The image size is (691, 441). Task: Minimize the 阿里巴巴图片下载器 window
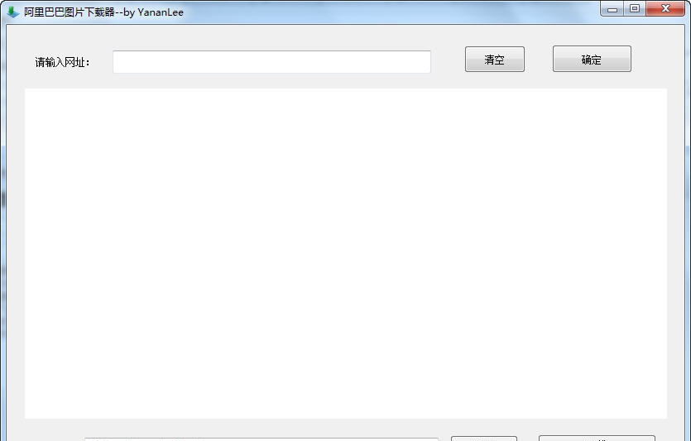(x=612, y=9)
